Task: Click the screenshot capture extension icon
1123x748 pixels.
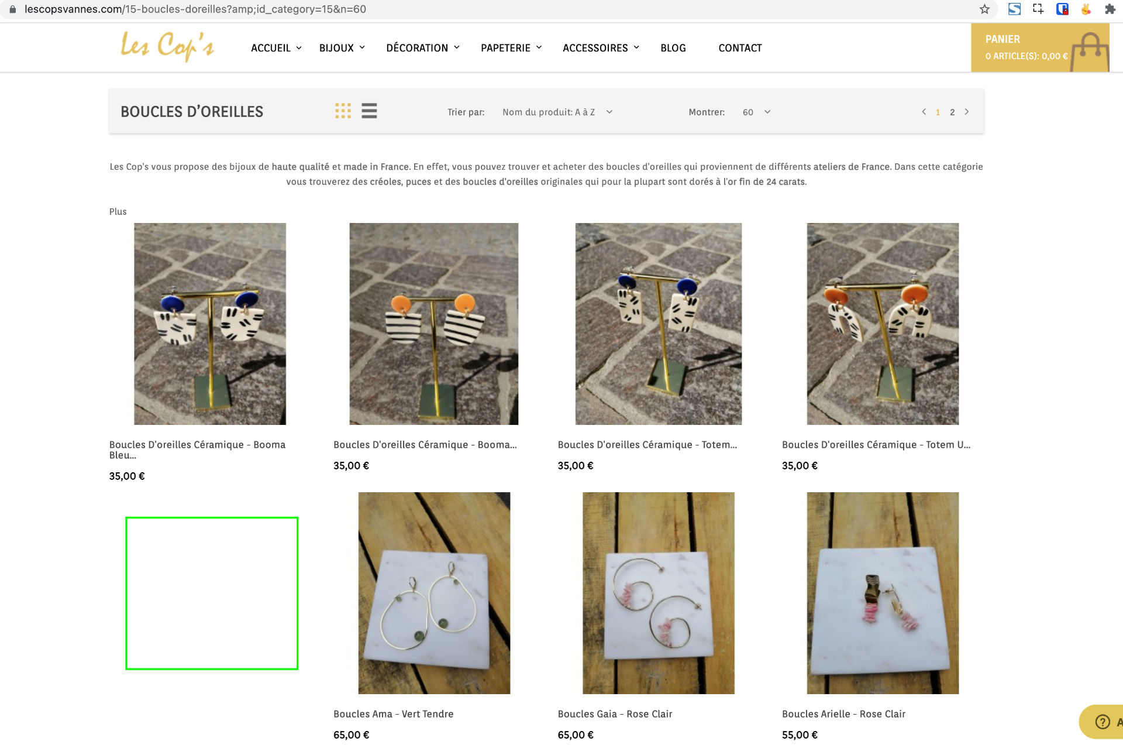Action: (x=1038, y=9)
